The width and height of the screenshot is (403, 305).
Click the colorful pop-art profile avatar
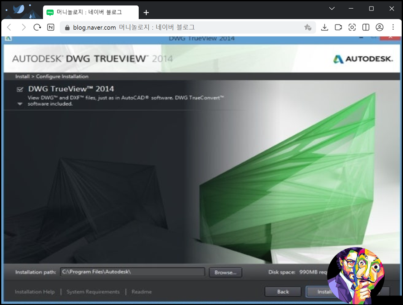tap(356, 276)
